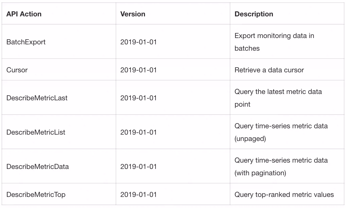
Task: Open the DescribeMetricData action entry
Action: point(38,167)
